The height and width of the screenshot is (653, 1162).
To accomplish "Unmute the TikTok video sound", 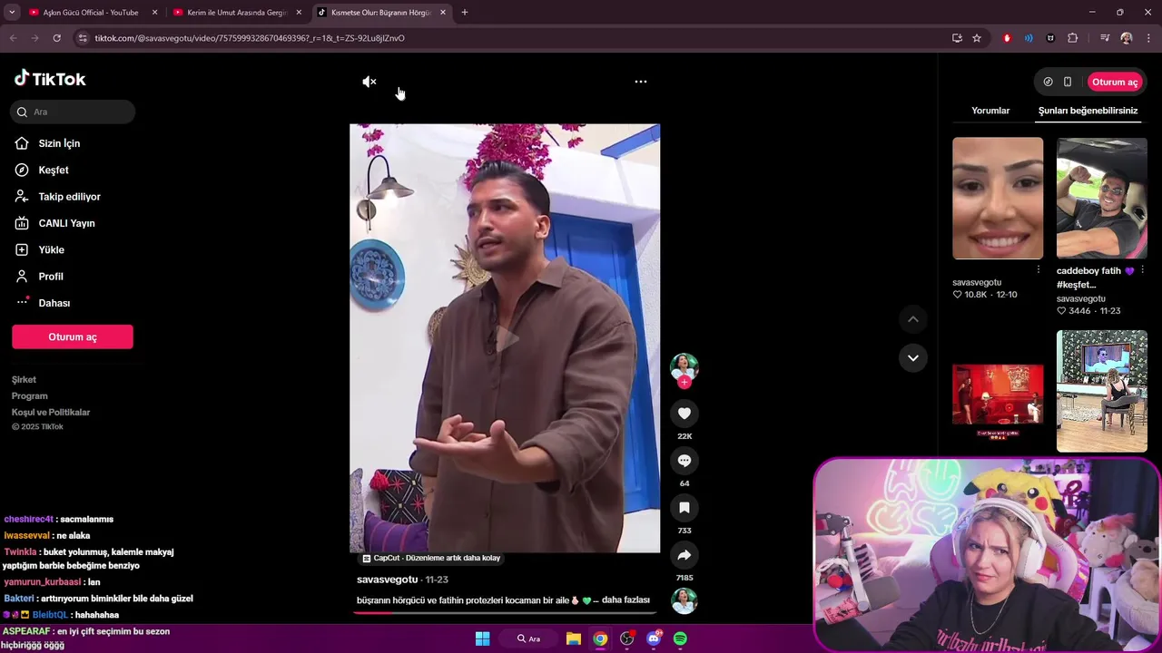I will tap(369, 82).
